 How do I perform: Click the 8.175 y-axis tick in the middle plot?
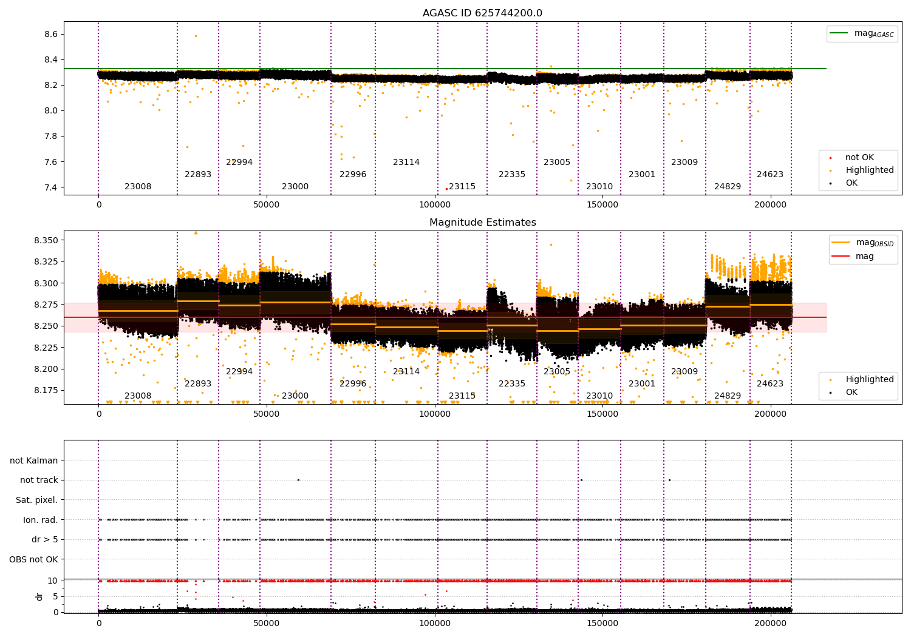click(x=46, y=390)
